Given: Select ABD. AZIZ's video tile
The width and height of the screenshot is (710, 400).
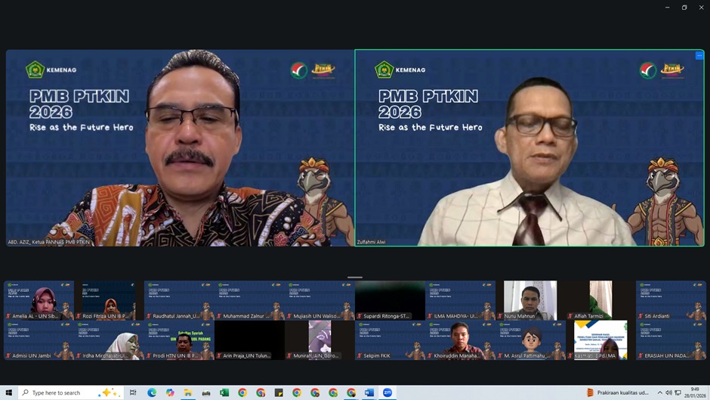Looking at the screenshot, I should click(x=180, y=147).
